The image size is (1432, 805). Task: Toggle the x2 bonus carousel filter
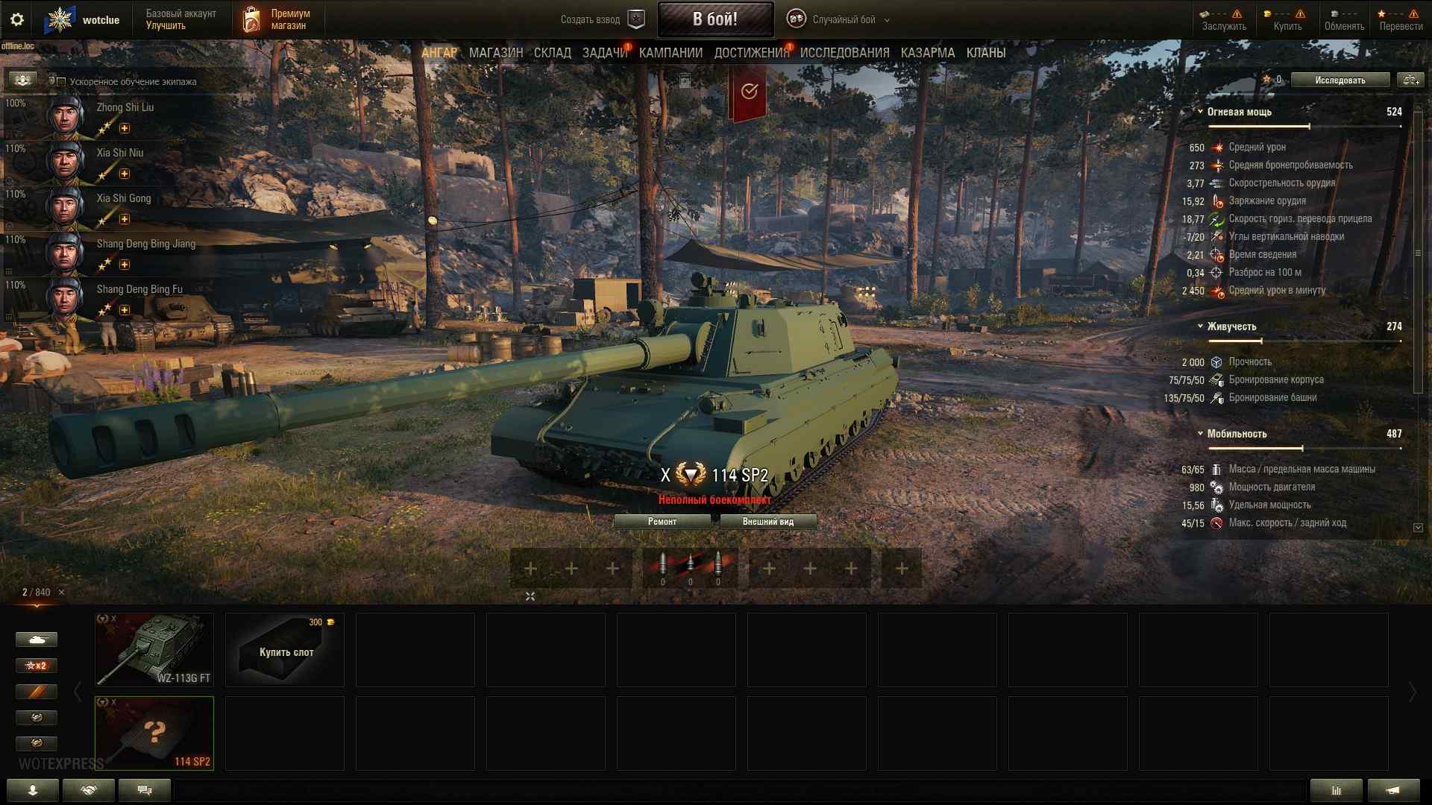[36, 666]
